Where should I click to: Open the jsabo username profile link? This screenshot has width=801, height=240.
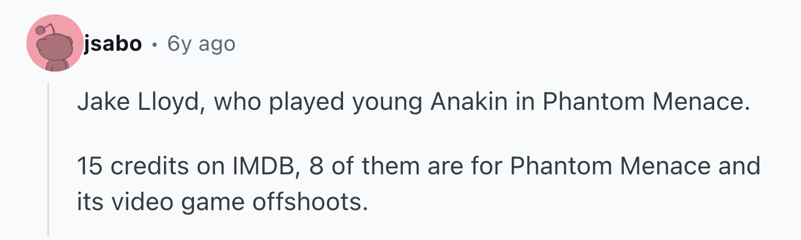[113, 44]
